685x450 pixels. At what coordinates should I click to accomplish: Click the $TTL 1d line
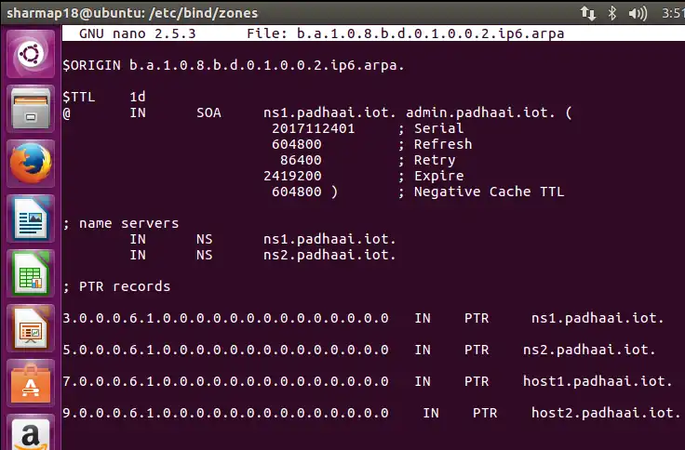104,96
